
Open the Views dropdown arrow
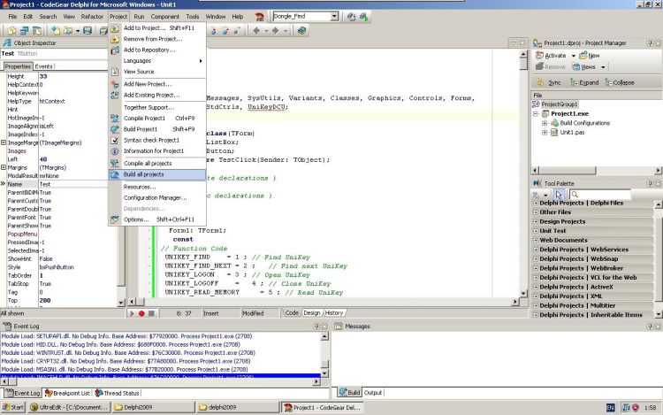coord(604,67)
